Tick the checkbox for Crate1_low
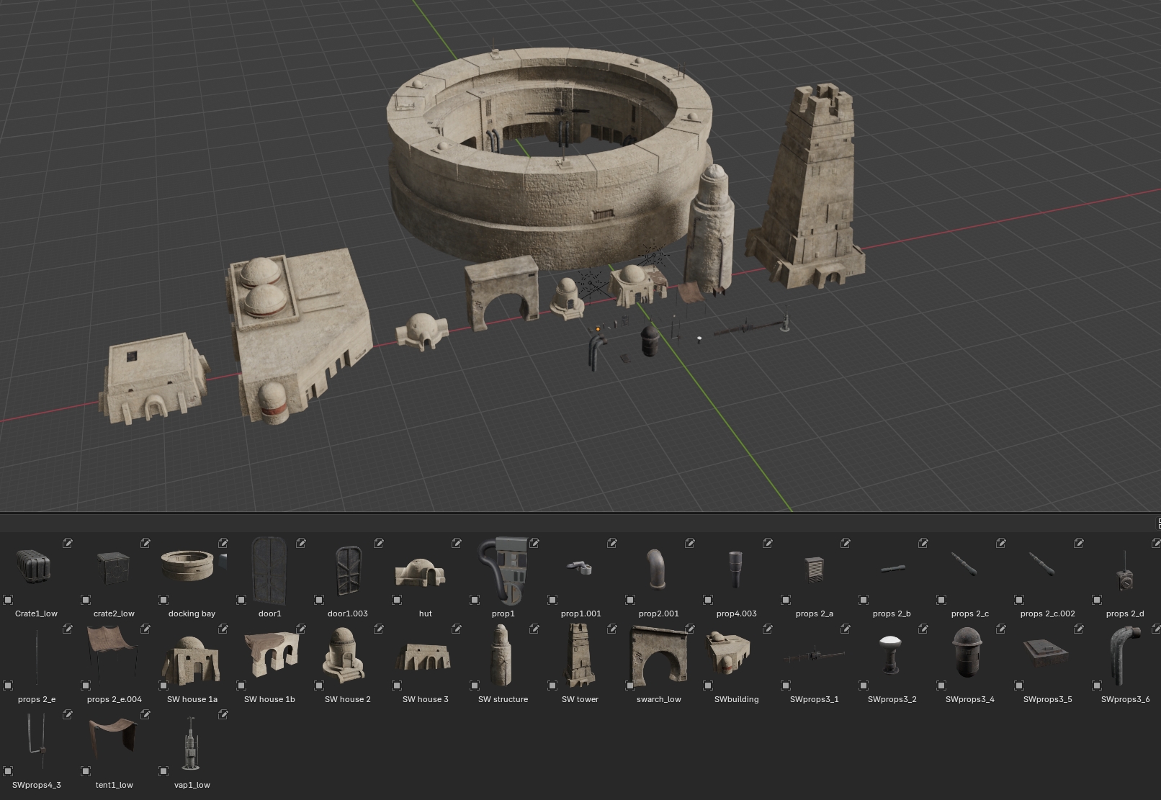 point(8,599)
